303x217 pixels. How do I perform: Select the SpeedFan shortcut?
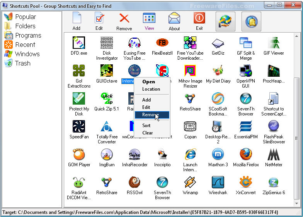(79, 129)
